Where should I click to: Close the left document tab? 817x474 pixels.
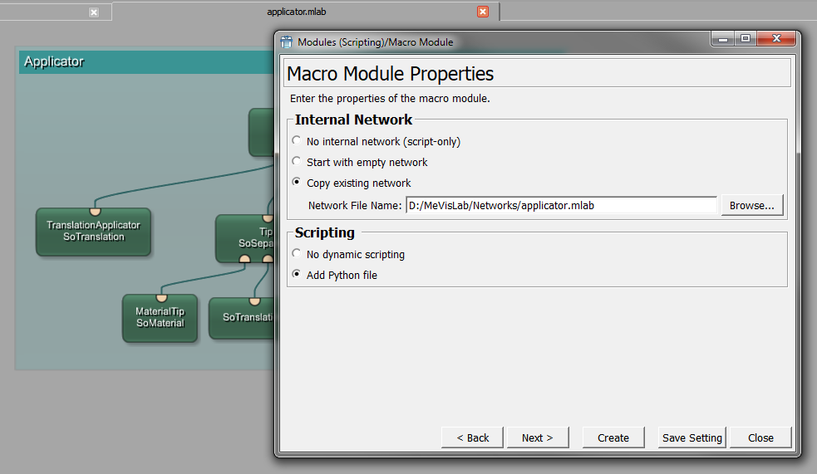(x=94, y=12)
